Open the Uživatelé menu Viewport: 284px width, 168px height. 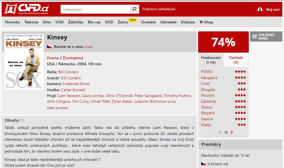[168, 22]
